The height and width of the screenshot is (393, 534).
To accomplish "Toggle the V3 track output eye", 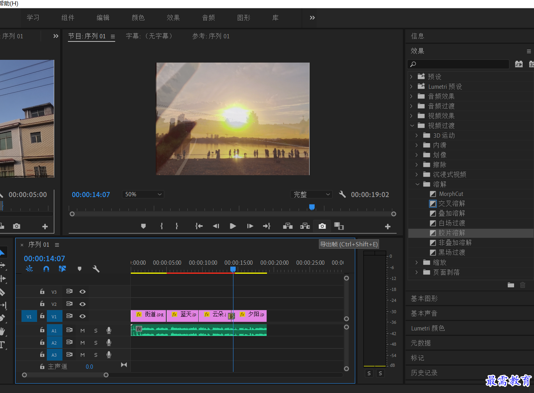I will [x=82, y=292].
